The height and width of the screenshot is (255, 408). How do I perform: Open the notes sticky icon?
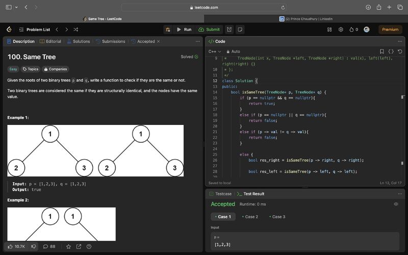(x=240, y=30)
